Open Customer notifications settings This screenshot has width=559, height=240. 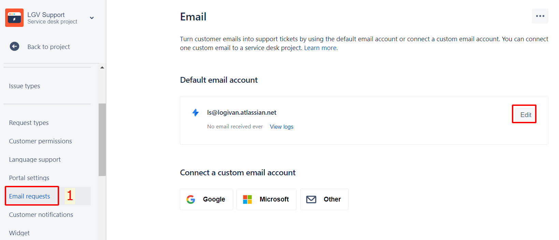coord(41,215)
